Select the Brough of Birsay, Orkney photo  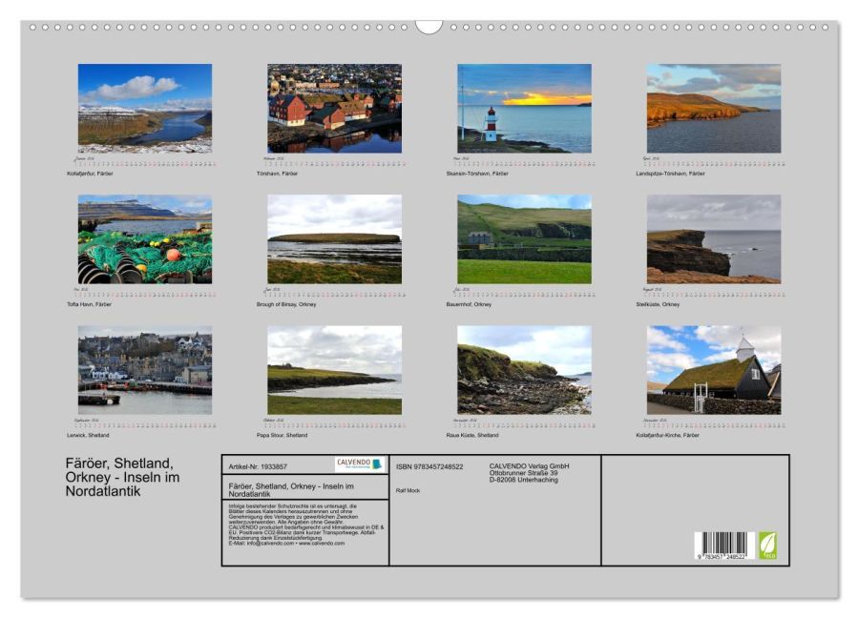(x=334, y=239)
